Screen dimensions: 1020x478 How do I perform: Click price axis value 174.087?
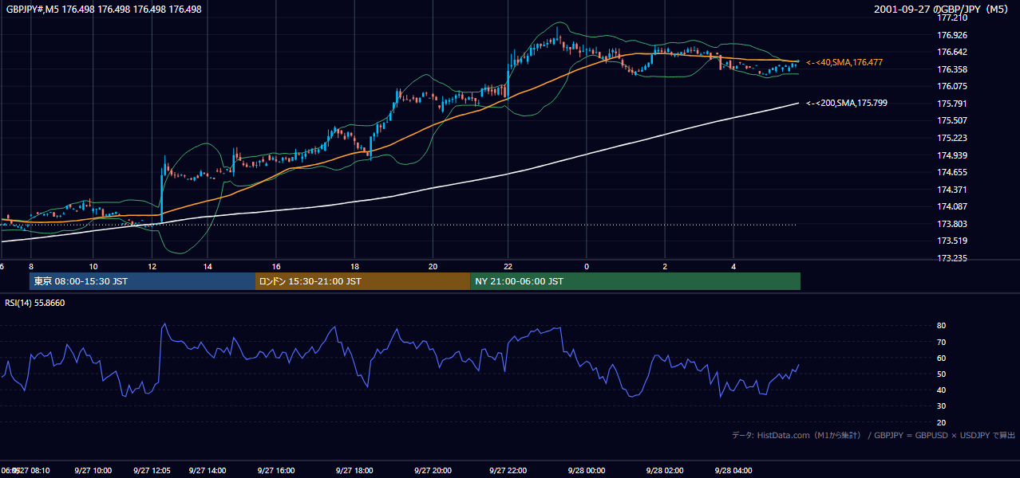click(x=952, y=207)
